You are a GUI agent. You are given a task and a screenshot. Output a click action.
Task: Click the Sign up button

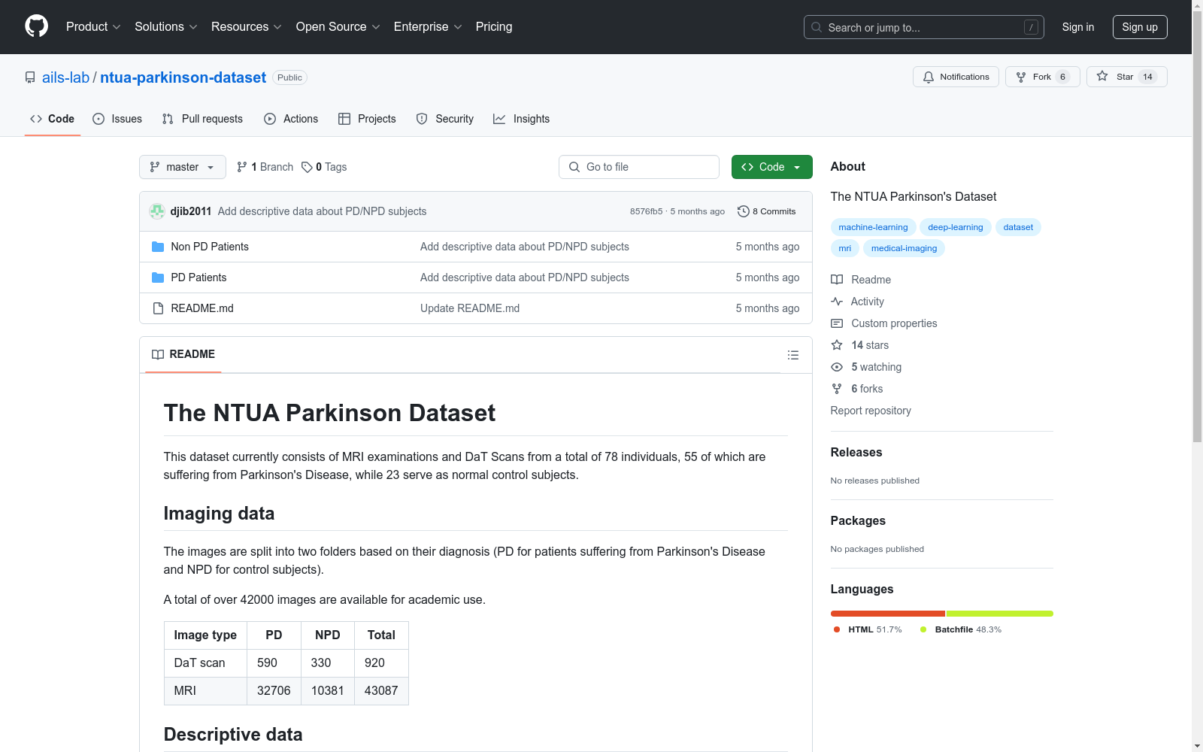point(1140,27)
